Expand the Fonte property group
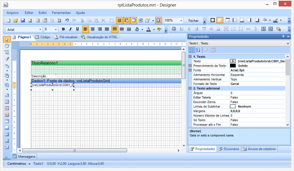The width and height of the screenshot is (294, 171). (190, 70)
